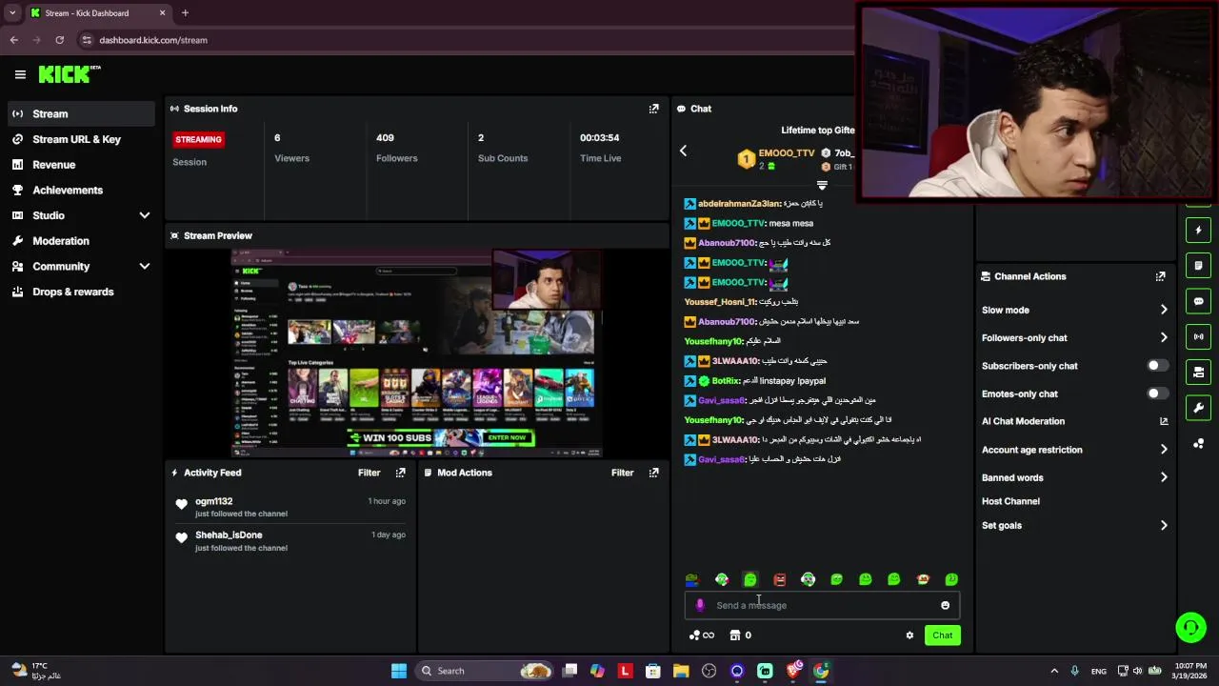Click the three-dots cluster sidebar icon
The image size is (1219, 686).
[1199, 444]
